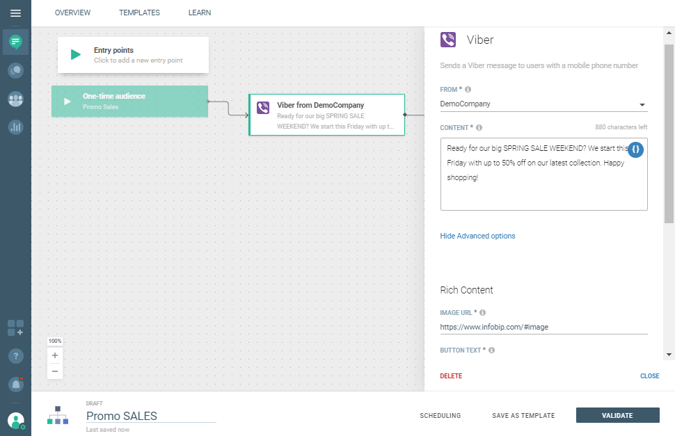The image size is (675, 436).
Task: Click the Viber logo in side panel
Action: [x=448, y=40]
